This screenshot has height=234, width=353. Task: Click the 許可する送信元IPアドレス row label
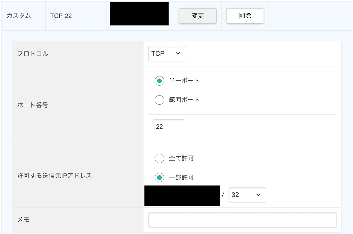click(x=54, y=176)
